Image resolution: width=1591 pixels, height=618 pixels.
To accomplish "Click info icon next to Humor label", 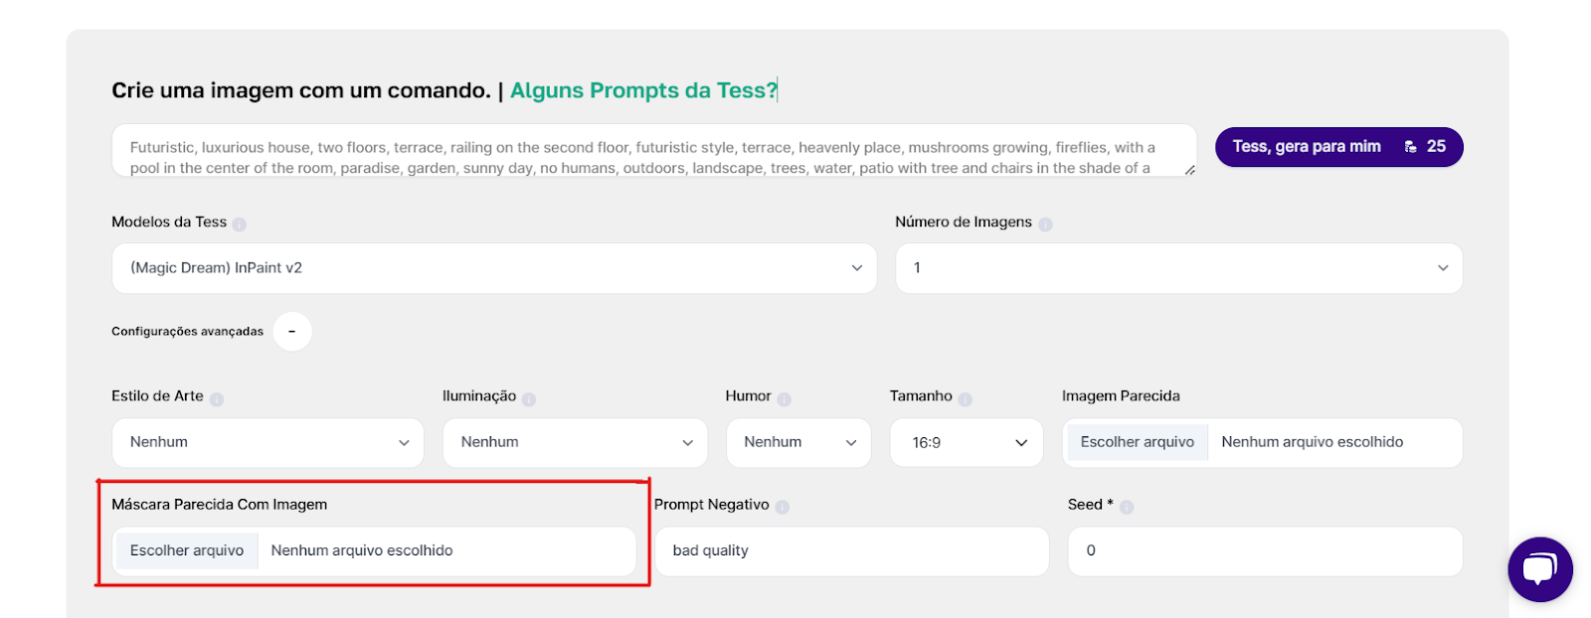I will pos(785,399).
